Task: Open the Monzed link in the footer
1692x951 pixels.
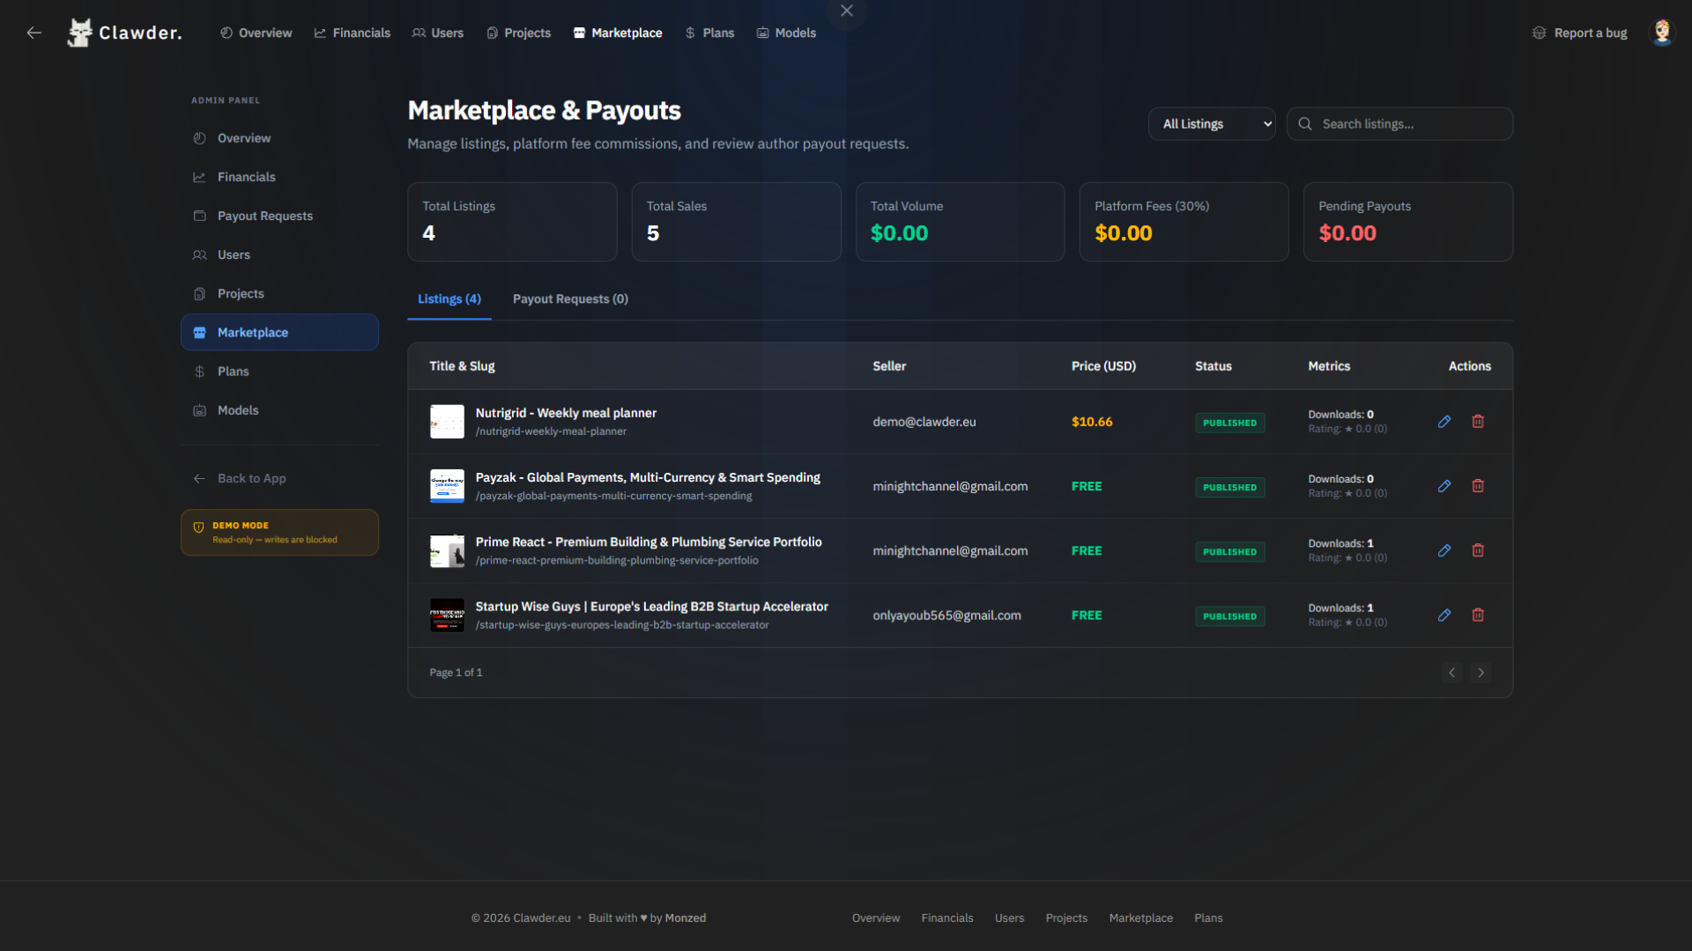Action: pyautogui.click(x=686, y=918)
